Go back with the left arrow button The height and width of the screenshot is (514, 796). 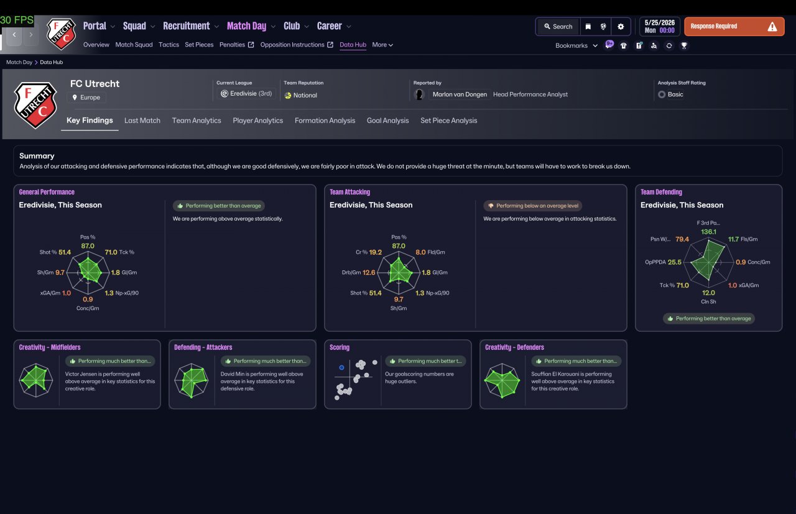(14, 35)
